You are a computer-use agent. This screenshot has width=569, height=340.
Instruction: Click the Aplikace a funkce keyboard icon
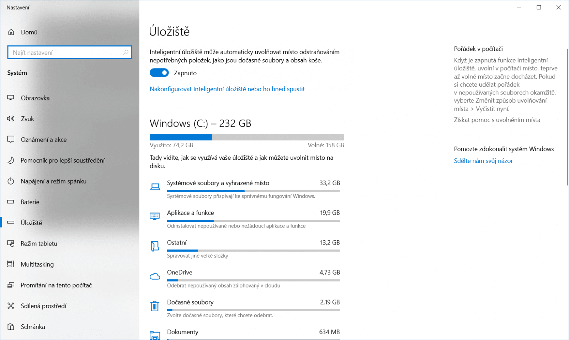(155, 216)
